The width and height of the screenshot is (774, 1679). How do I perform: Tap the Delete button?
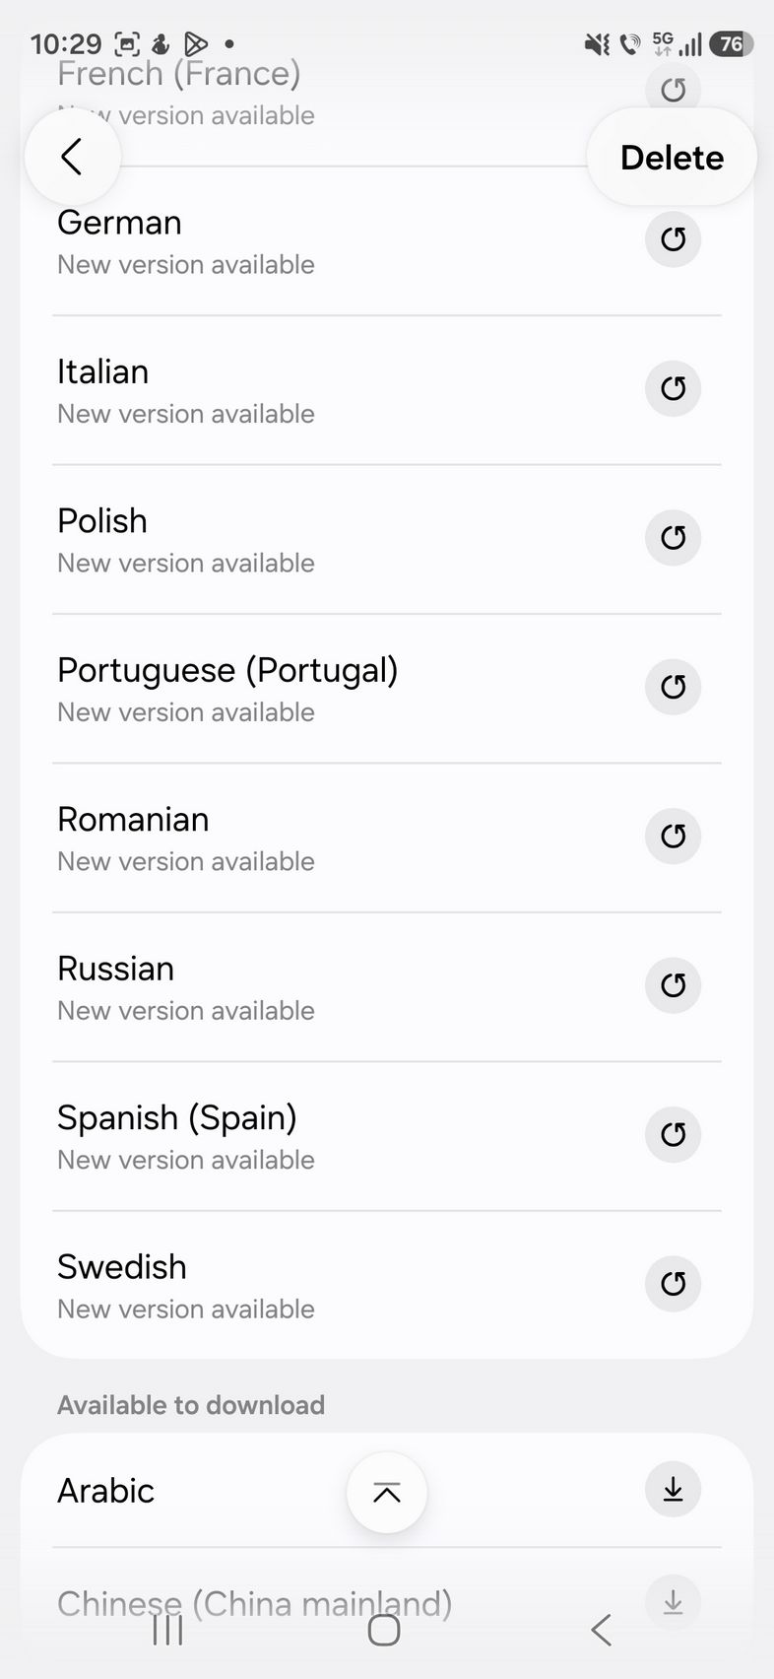coord(672,158)
